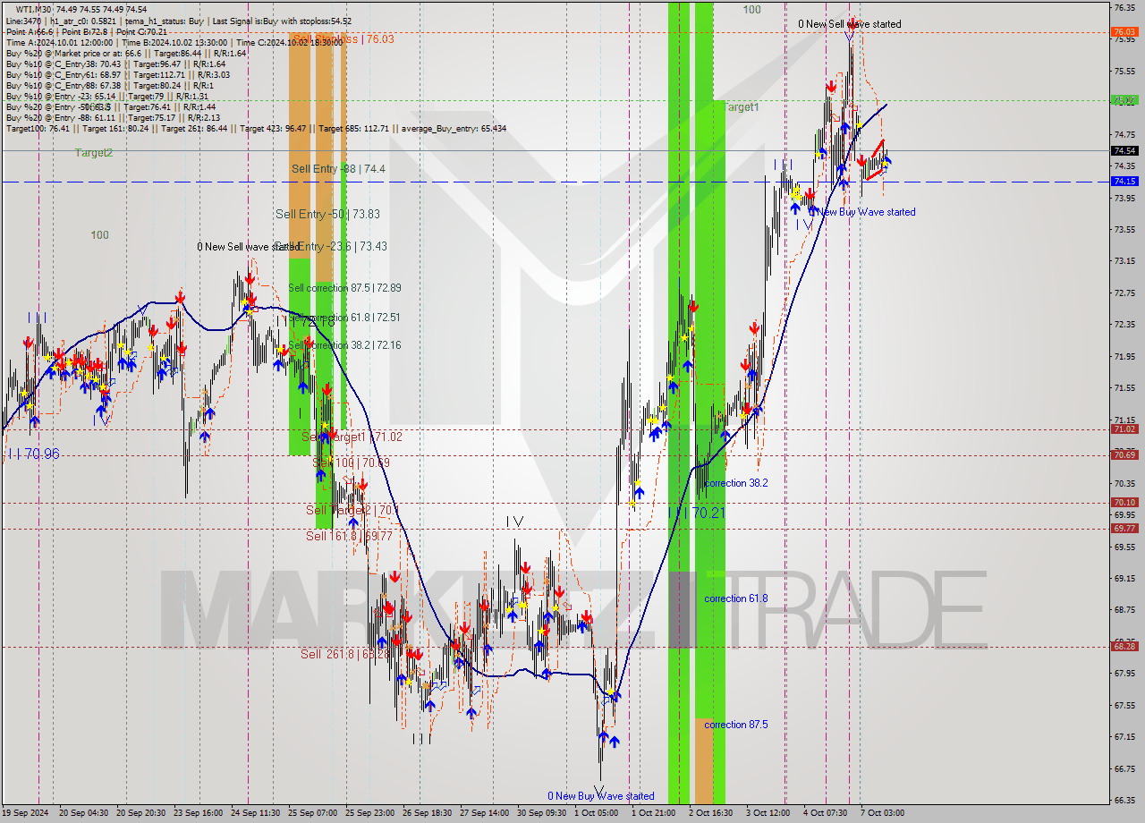Click the 'Sell correction 87.5 | 72.89' label
Image resolution: width=1145 pixels, height=823 pixels.
(x=344, y=288)
